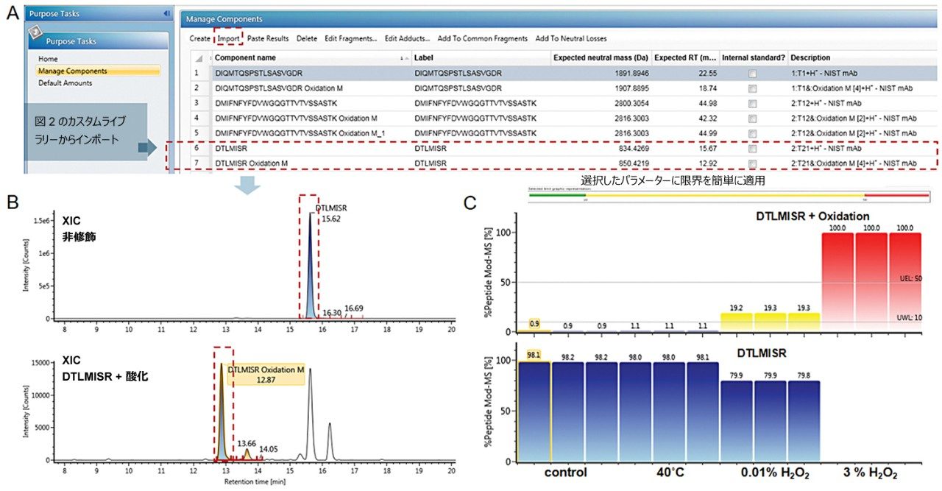The width and height of the screenshot is (942, 491).
Task: Sort by Expected neutral mass (Da) header
Action: [601, 58]
